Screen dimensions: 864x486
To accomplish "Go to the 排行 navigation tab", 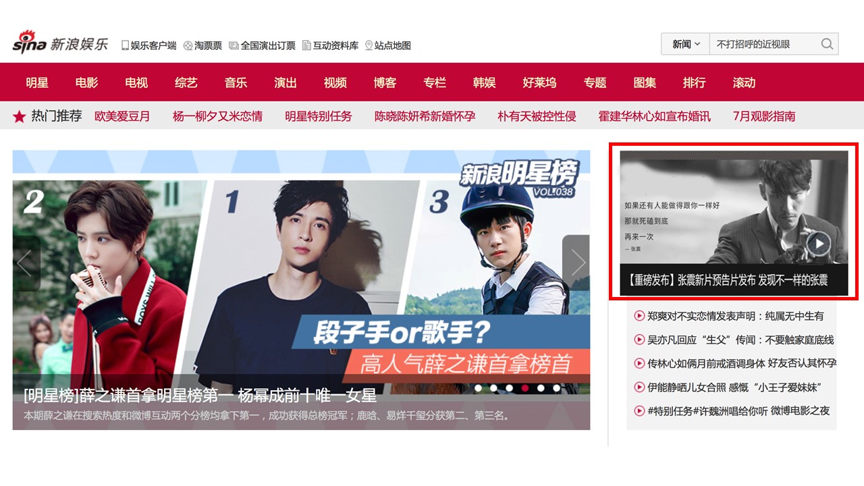I will [x=694, y=82].
